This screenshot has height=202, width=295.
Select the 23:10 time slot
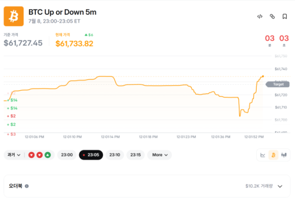(115, 155)
